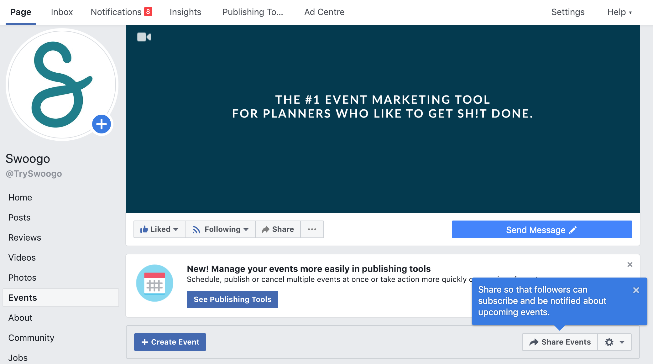Open the Inbox tab
The width and height of the screenshot is (653, 364).
coord(62,12)
